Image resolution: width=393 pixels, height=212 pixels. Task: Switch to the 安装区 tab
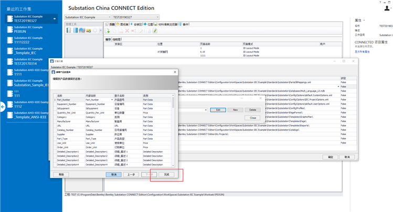pos(136,24)
